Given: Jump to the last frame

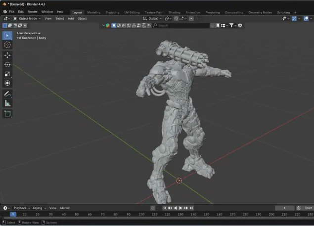Looking at the screenshot, I should (191, 208).
